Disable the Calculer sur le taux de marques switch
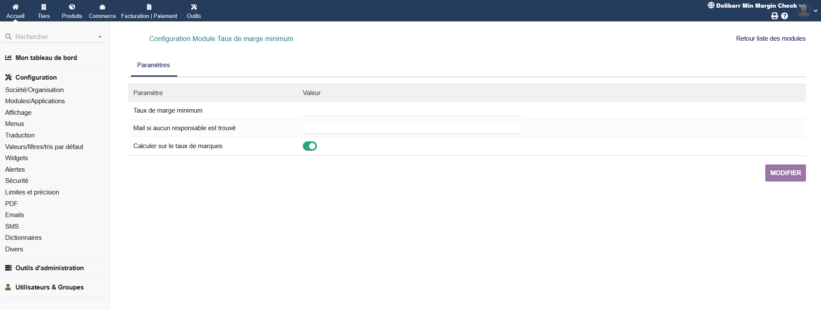Viewport: 821px width, 331px height. pyautogui.click(x=310, y=146)
